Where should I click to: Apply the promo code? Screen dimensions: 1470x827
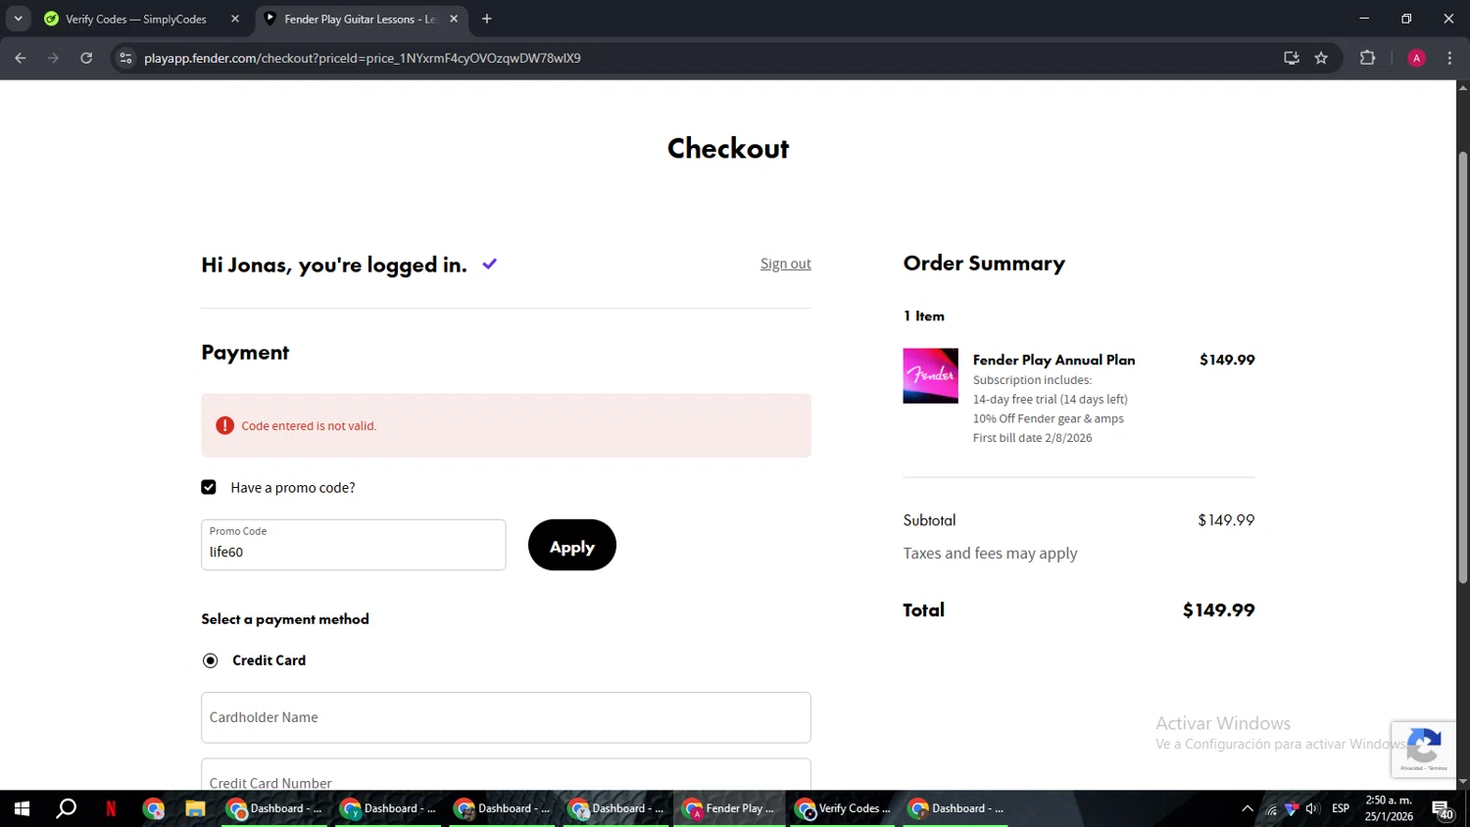(572, 545)
